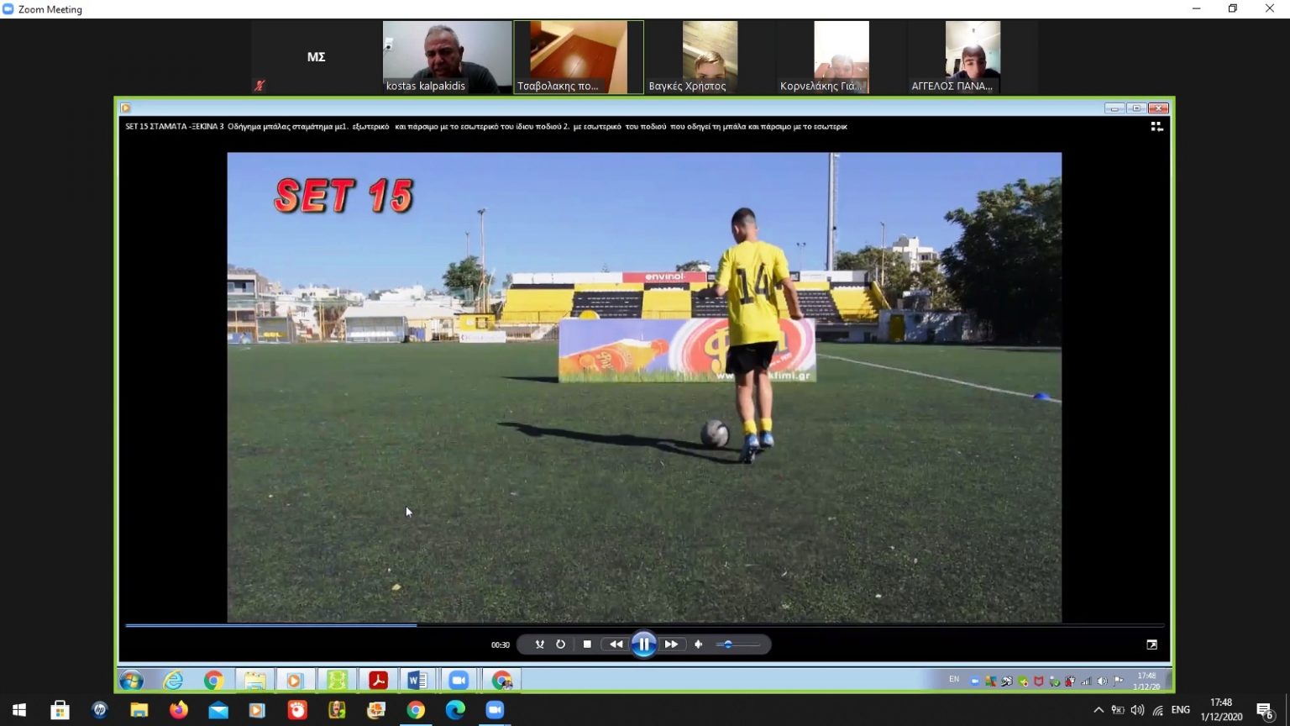The image size is (1290, 726).
Task: Select ΑΓΓΕΛΟΣ ΠΑΝΑ... participant thumbnail
Action: [x=973, y=57]
